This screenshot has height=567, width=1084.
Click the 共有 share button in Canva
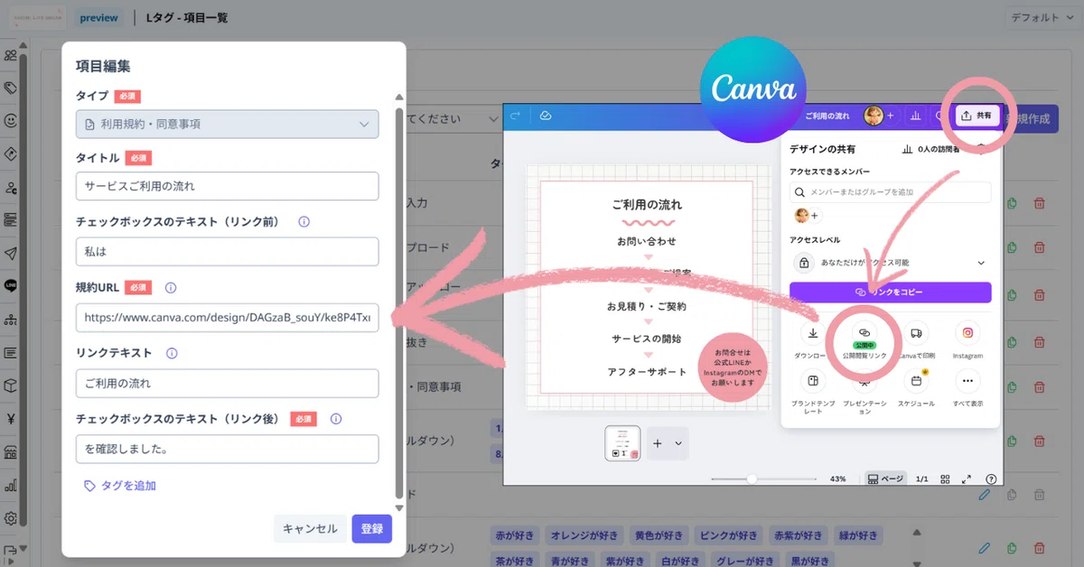pyautogui.click(x=977, y=116)
